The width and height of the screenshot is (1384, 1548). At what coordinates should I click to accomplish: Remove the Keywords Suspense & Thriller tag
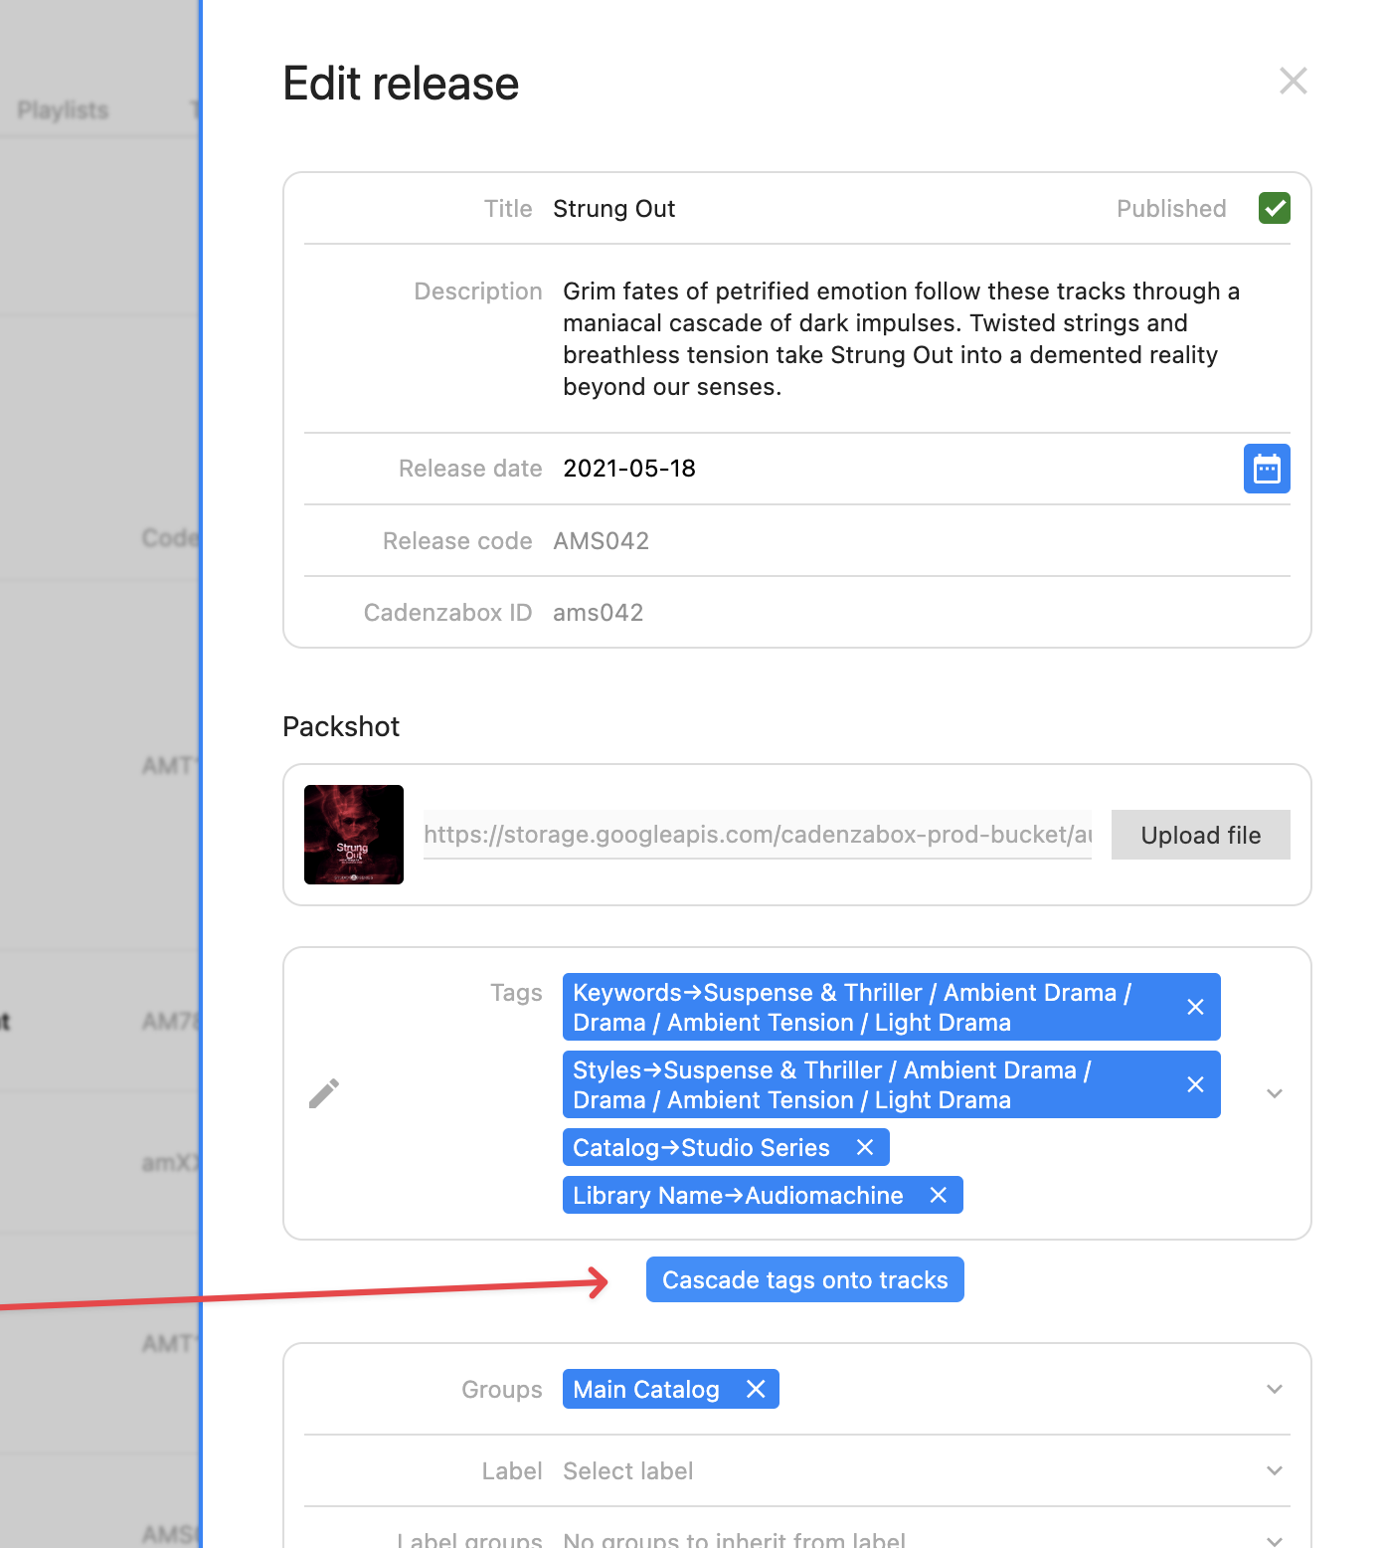[1195, 1007]
